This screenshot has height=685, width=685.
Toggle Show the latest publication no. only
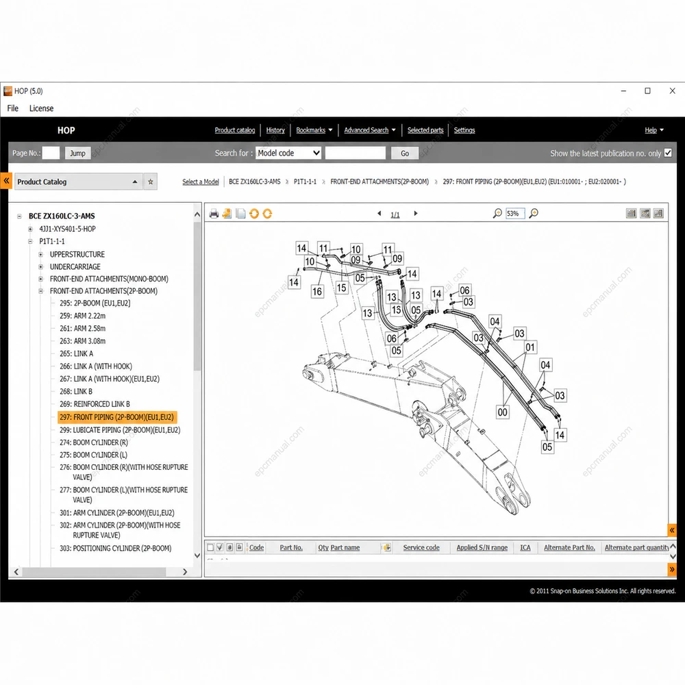pos(668,153)
